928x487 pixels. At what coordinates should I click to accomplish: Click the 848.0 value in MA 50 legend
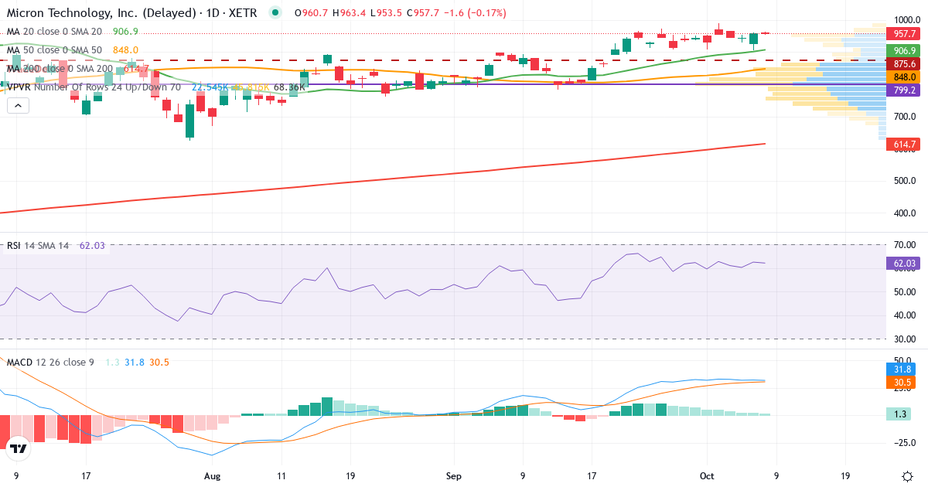(125, 50)
